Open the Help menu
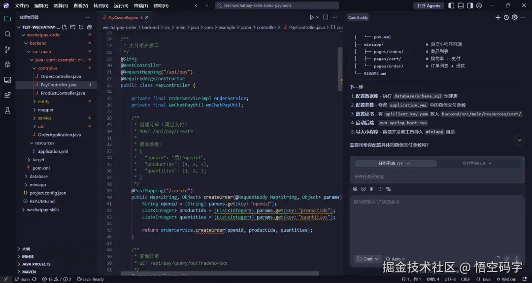This screenshot has height=283, width=532. point(161,5)
